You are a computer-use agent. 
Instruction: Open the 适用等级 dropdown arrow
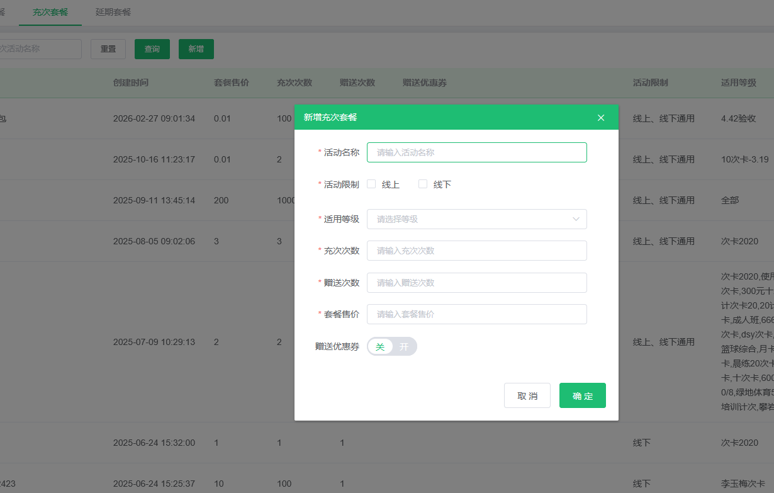pos(575,218)
